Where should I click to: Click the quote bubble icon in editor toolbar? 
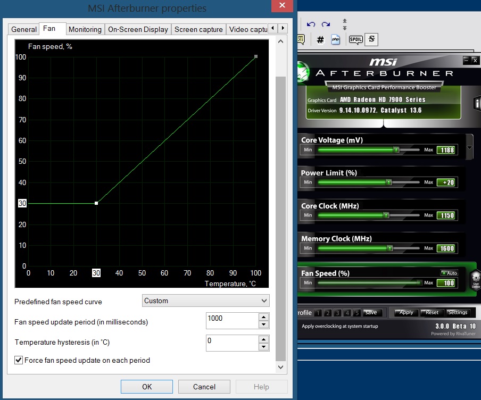tap(301, 39)
